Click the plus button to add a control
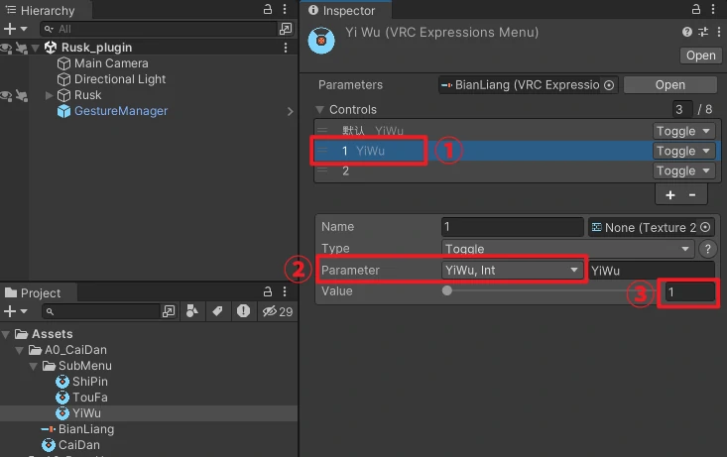 coord(670,195)
